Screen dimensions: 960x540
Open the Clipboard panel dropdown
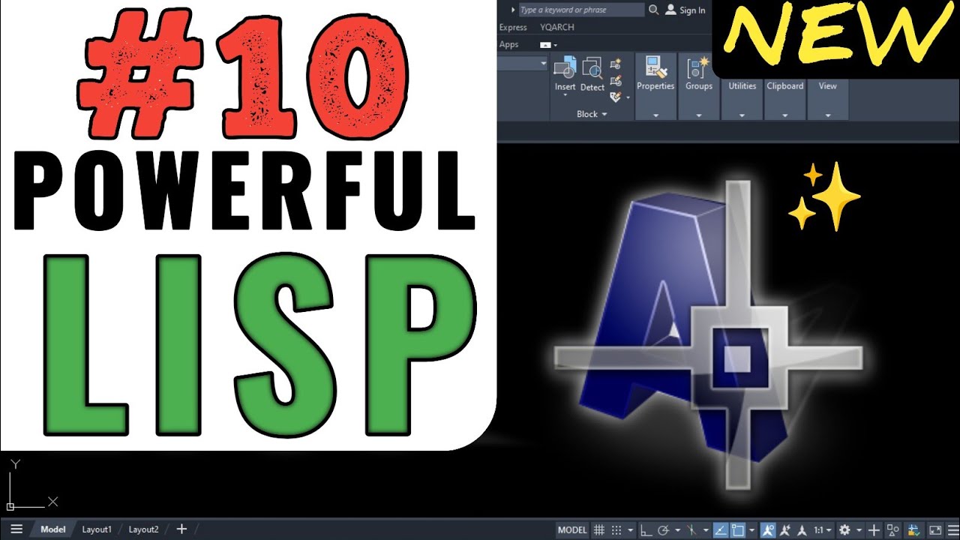784,115
